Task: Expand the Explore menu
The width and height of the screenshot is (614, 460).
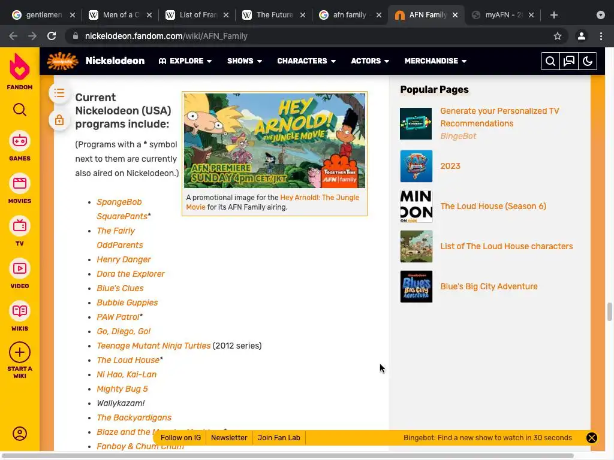Action: 185,61
